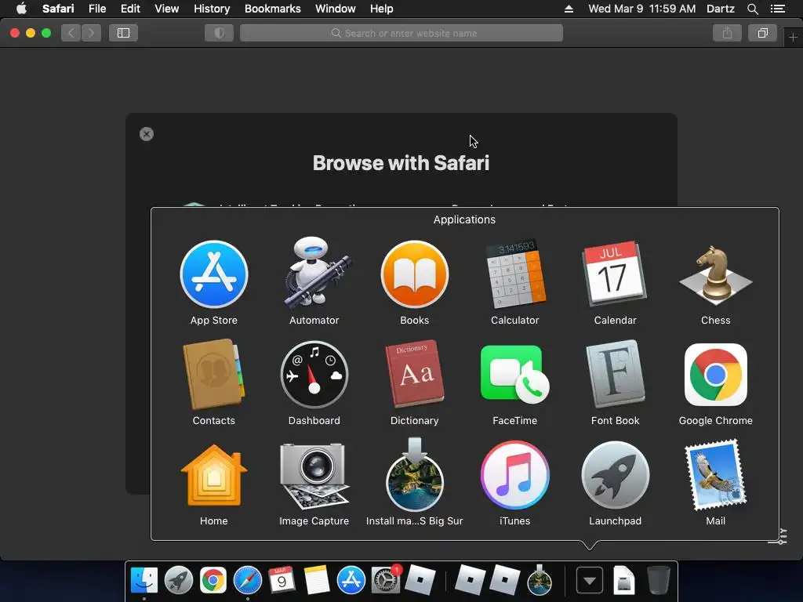Close the Browse with Safari welcome panel

tap(147, 134)
